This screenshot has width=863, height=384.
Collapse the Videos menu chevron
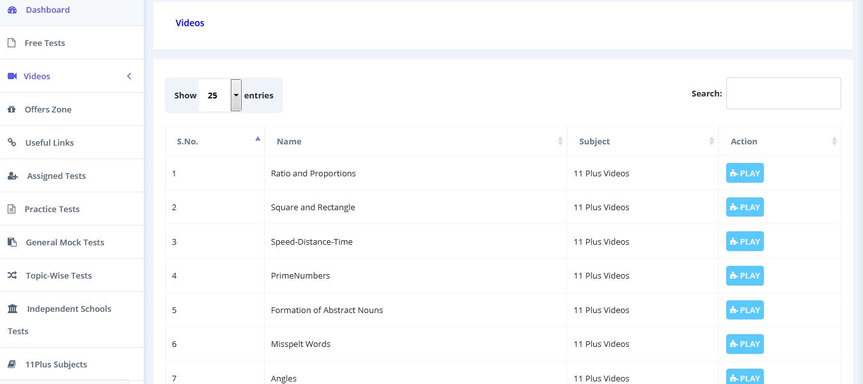point(129,76)
